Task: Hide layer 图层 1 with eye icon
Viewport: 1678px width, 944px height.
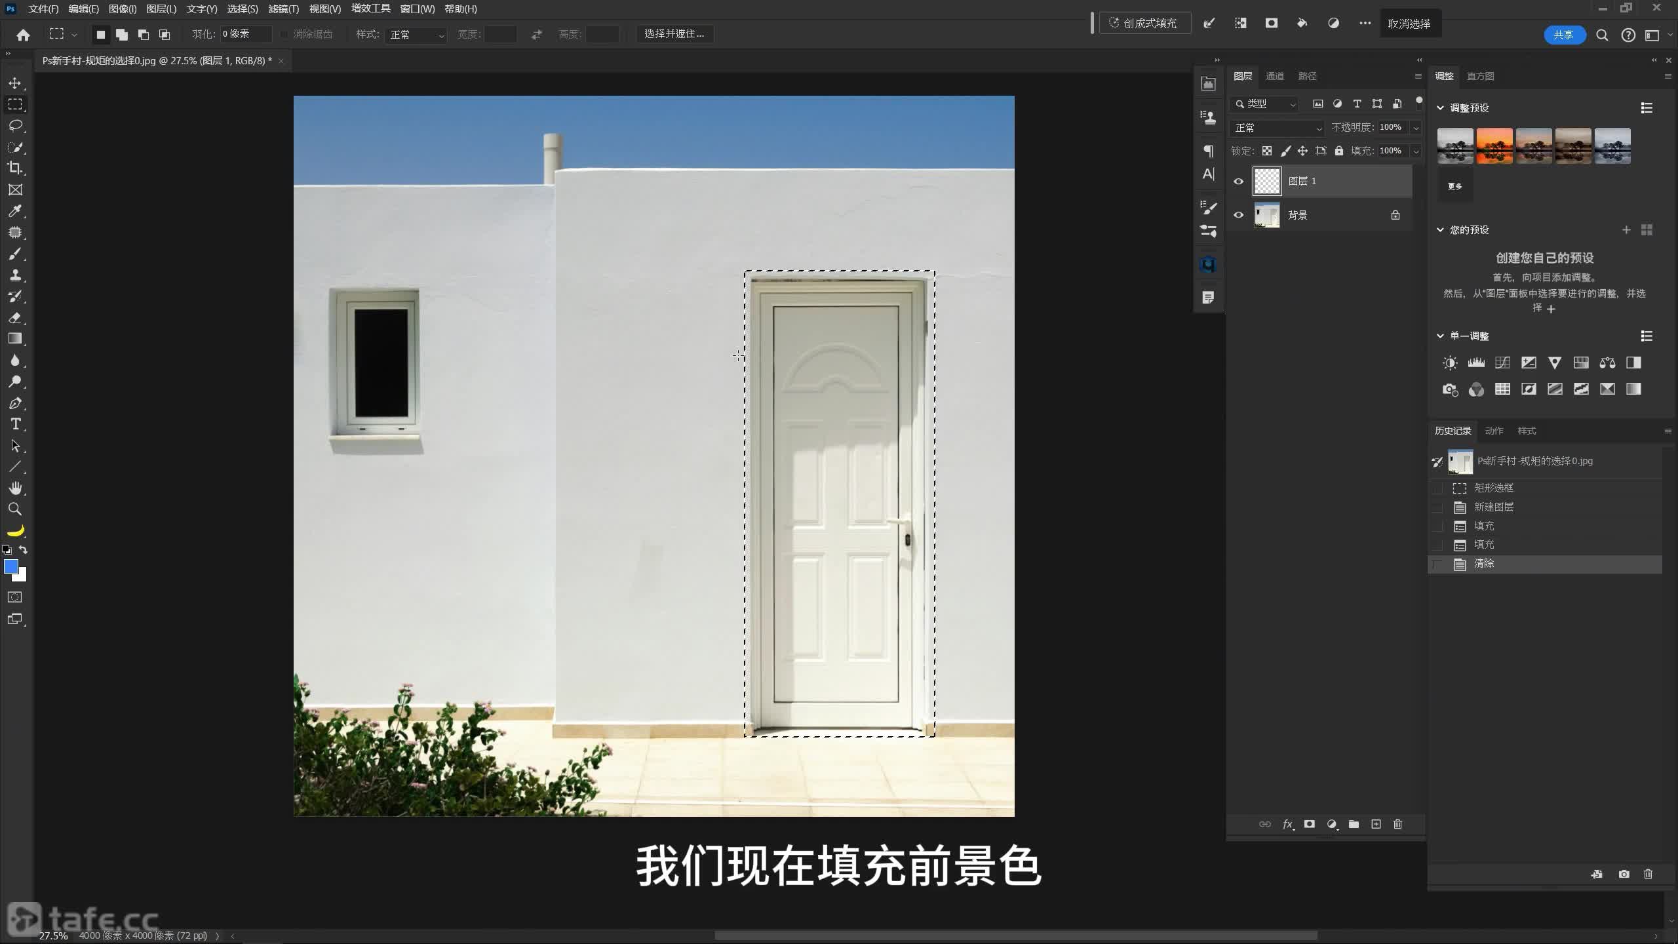Action: (1238, 182)
